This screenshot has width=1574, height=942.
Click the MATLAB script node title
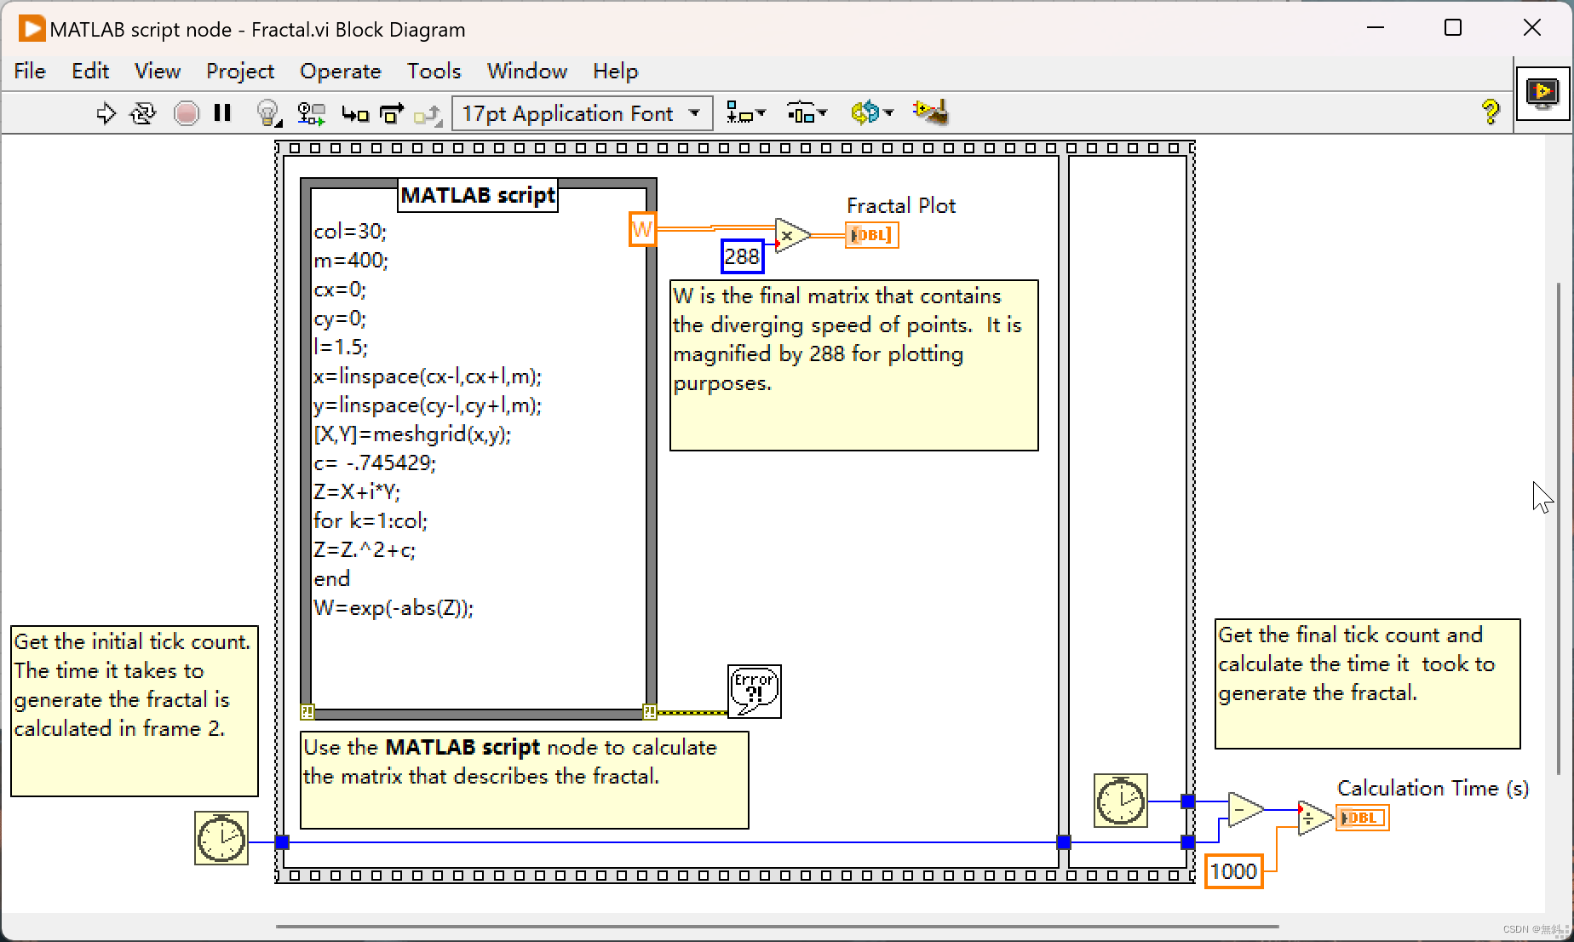pos(479,195)
